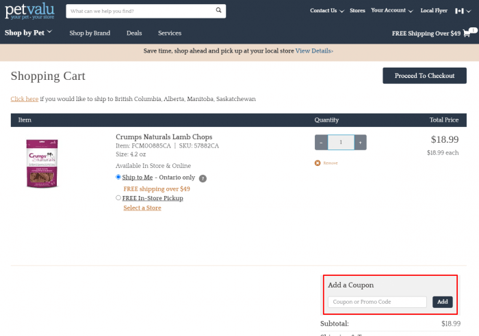The width and height of the screenshot is (479, 336).
Task: Open the Local Flyer link
Action: (434, 11)
